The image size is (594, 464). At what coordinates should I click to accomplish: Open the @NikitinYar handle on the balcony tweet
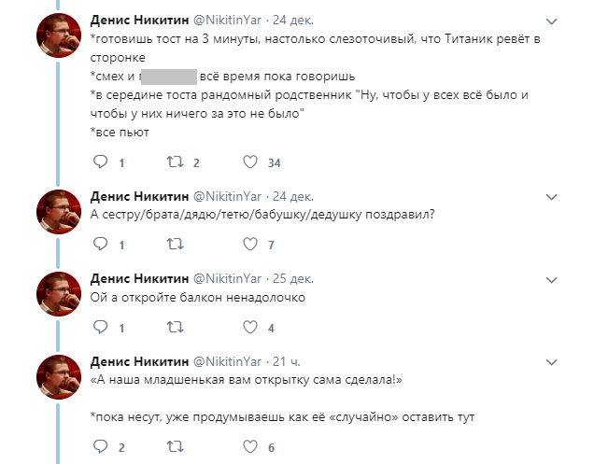pyautogui.click(x=228, y=279)
